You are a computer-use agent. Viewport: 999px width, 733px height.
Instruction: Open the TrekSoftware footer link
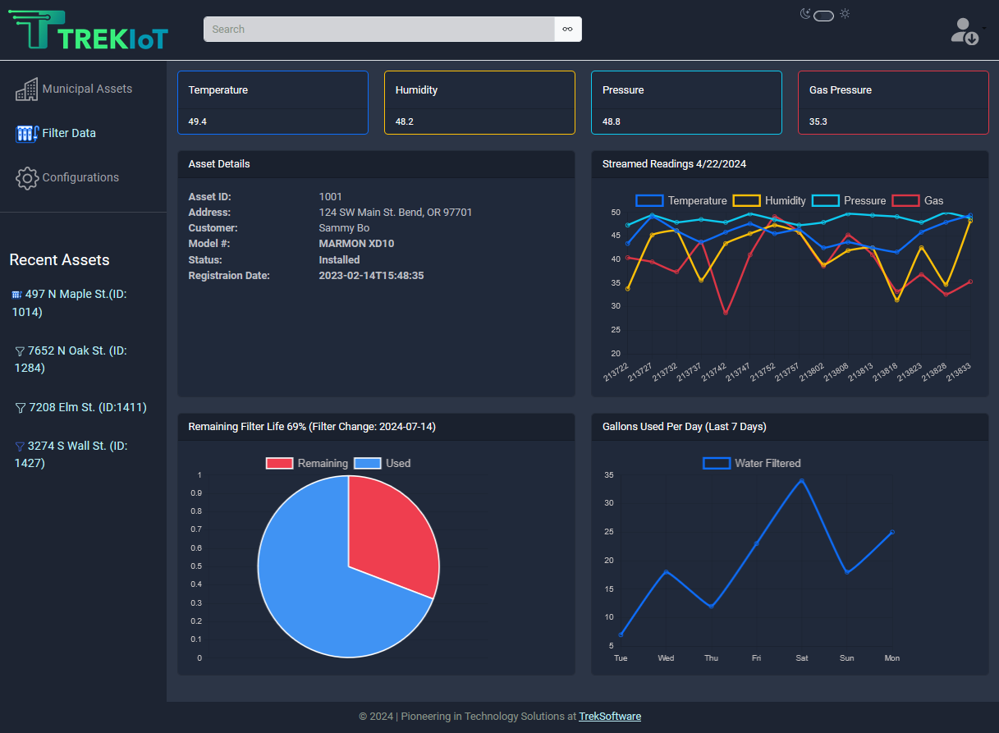coord(610,716)
